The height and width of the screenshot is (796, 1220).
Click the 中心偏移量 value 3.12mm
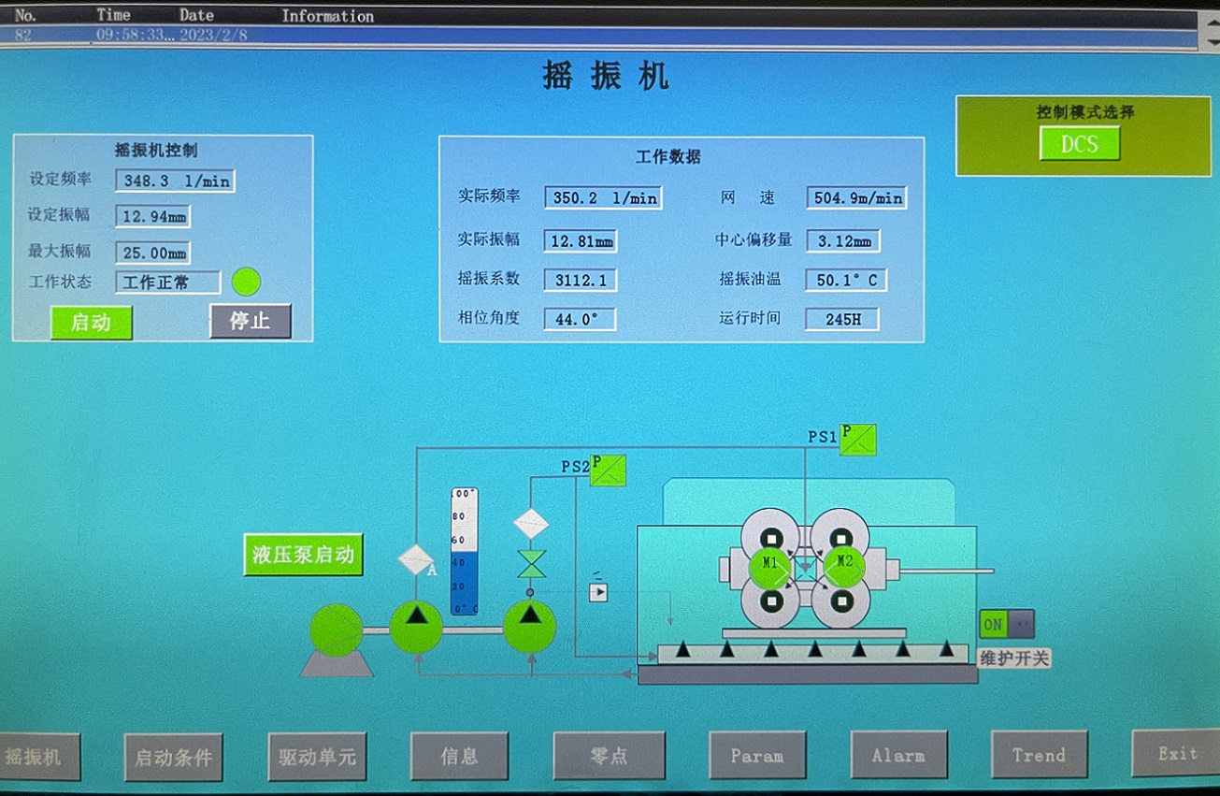coord(843,240)
